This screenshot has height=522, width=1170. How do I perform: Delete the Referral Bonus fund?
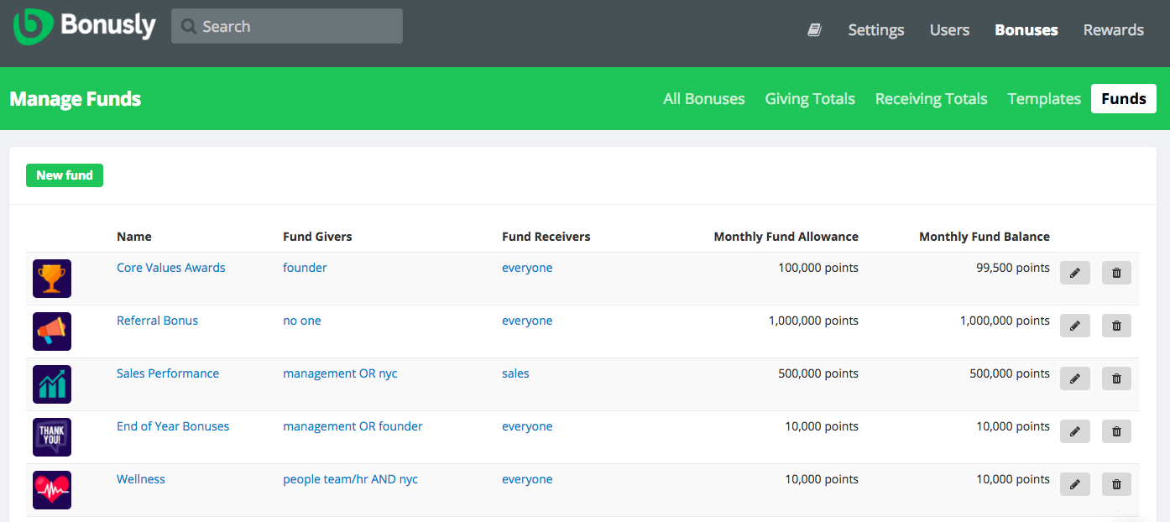coord(1116,326)
